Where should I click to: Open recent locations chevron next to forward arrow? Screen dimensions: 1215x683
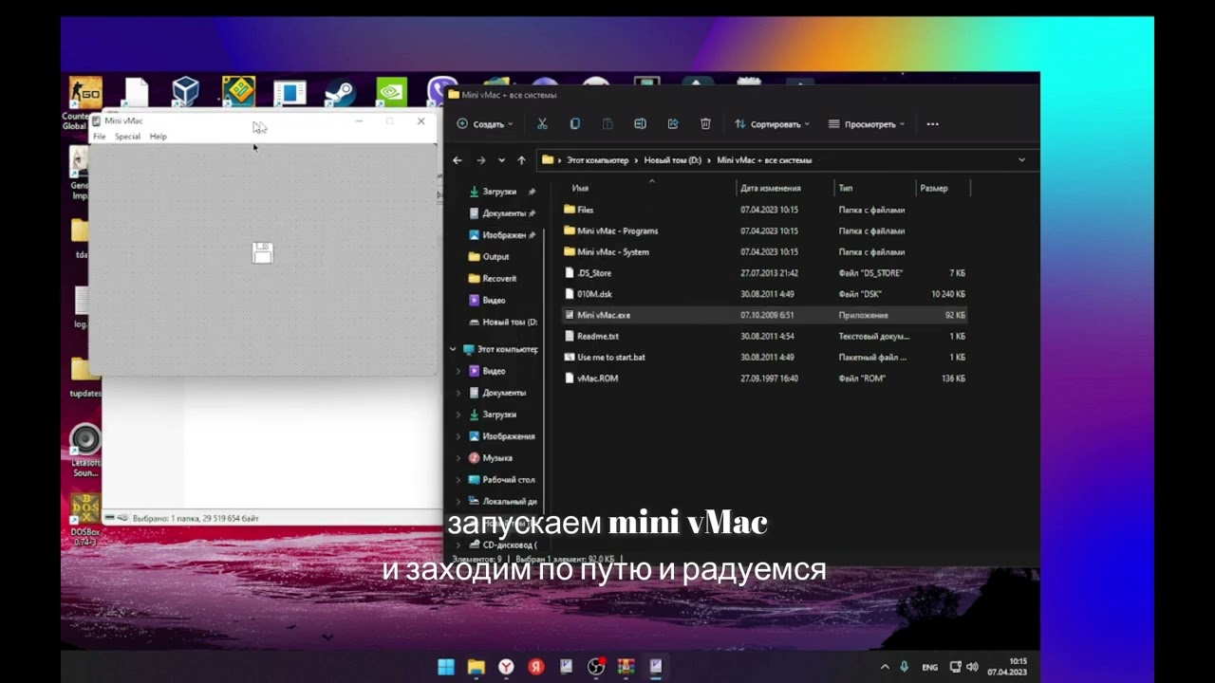(501, 160)
